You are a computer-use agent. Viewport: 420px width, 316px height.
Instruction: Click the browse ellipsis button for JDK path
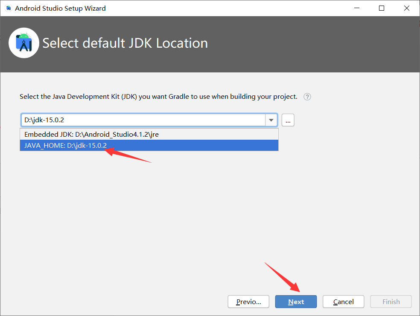pos(288,120)
